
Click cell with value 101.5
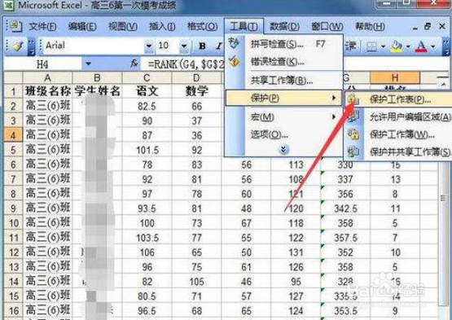[x=147, y=150]
